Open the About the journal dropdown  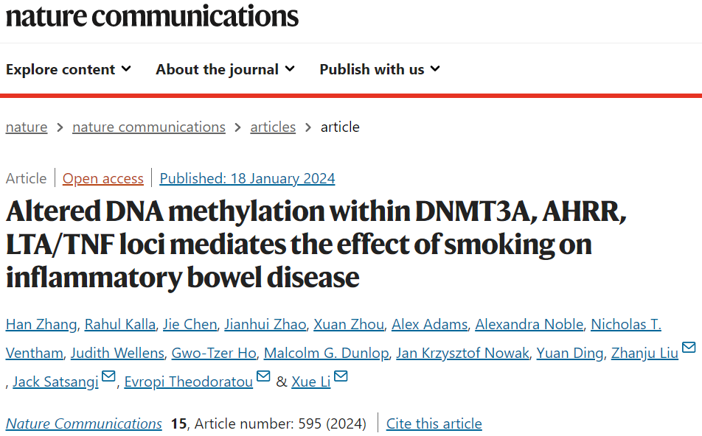point(225,69)
